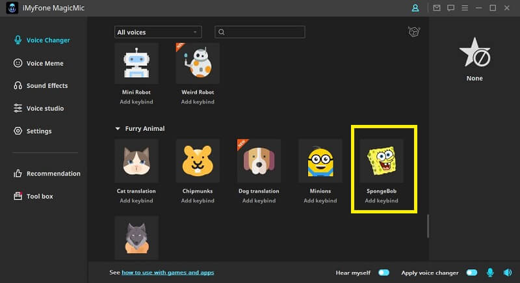Minimize the MagicMic window
This screenshot has width=520, height=283.
pos(479,8)
